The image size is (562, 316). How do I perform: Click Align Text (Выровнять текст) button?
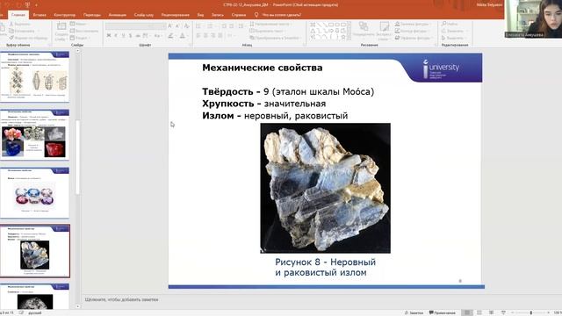point(269,31)
